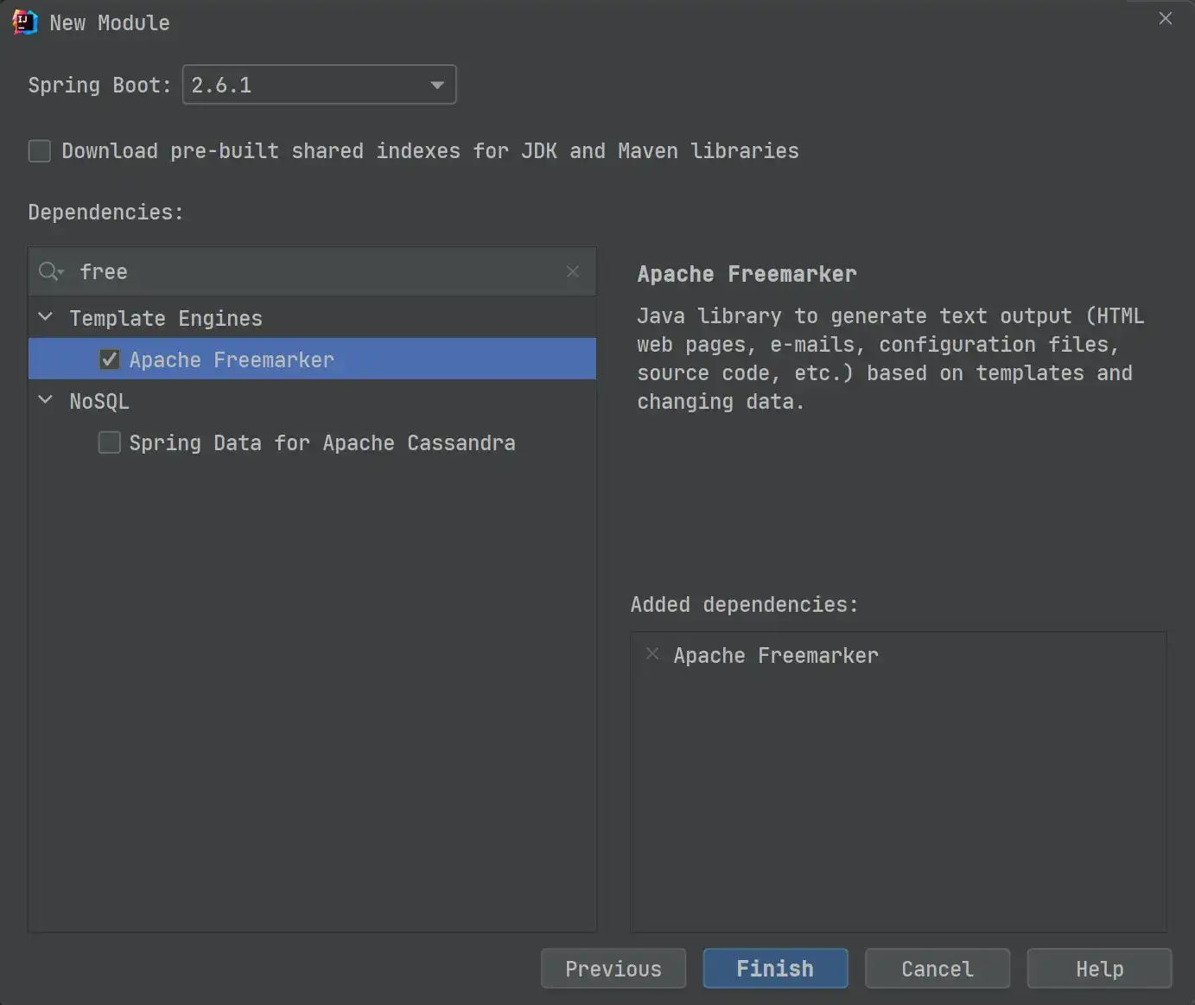Image resolution: width=1195 pixels, height=1005 pixels.
Task: Collapse the NoSQL group chevron
Action: tap(46, 400)
